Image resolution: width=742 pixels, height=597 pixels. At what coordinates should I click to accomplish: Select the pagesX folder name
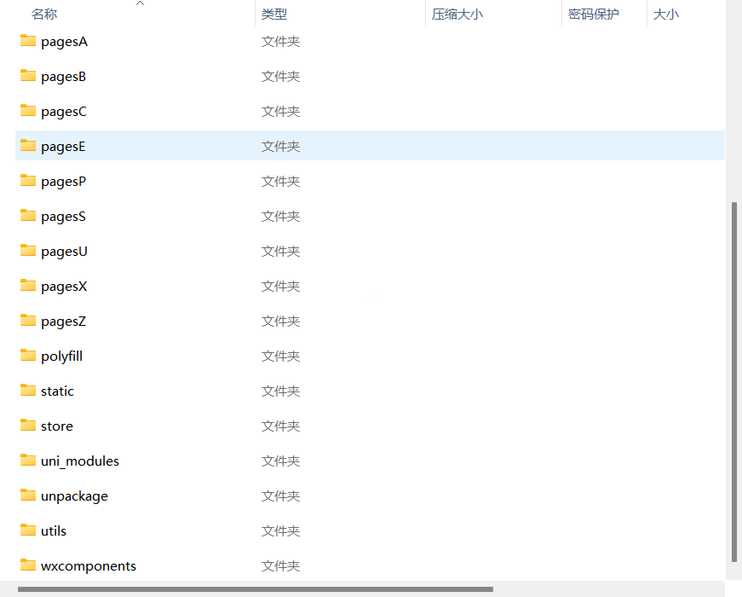(x=64, y=287)
